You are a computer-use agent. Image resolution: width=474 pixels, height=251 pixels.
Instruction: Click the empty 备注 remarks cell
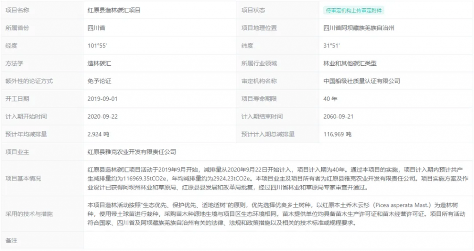coord(278,241)
